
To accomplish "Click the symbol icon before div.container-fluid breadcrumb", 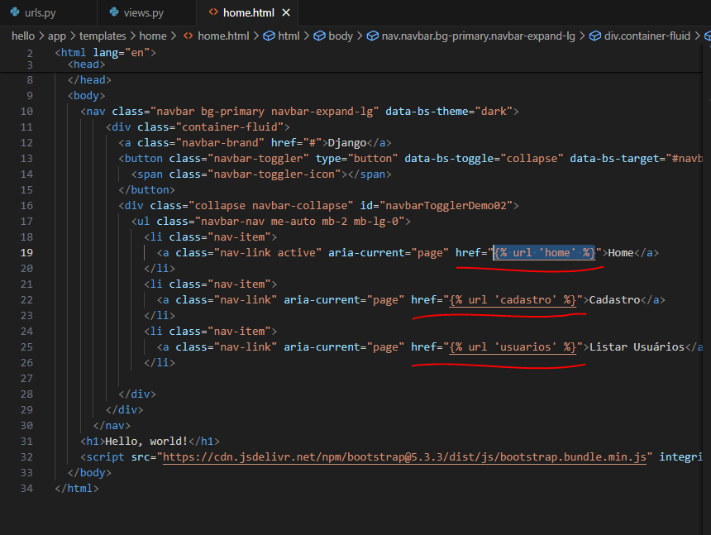I will tap(594, 36).
